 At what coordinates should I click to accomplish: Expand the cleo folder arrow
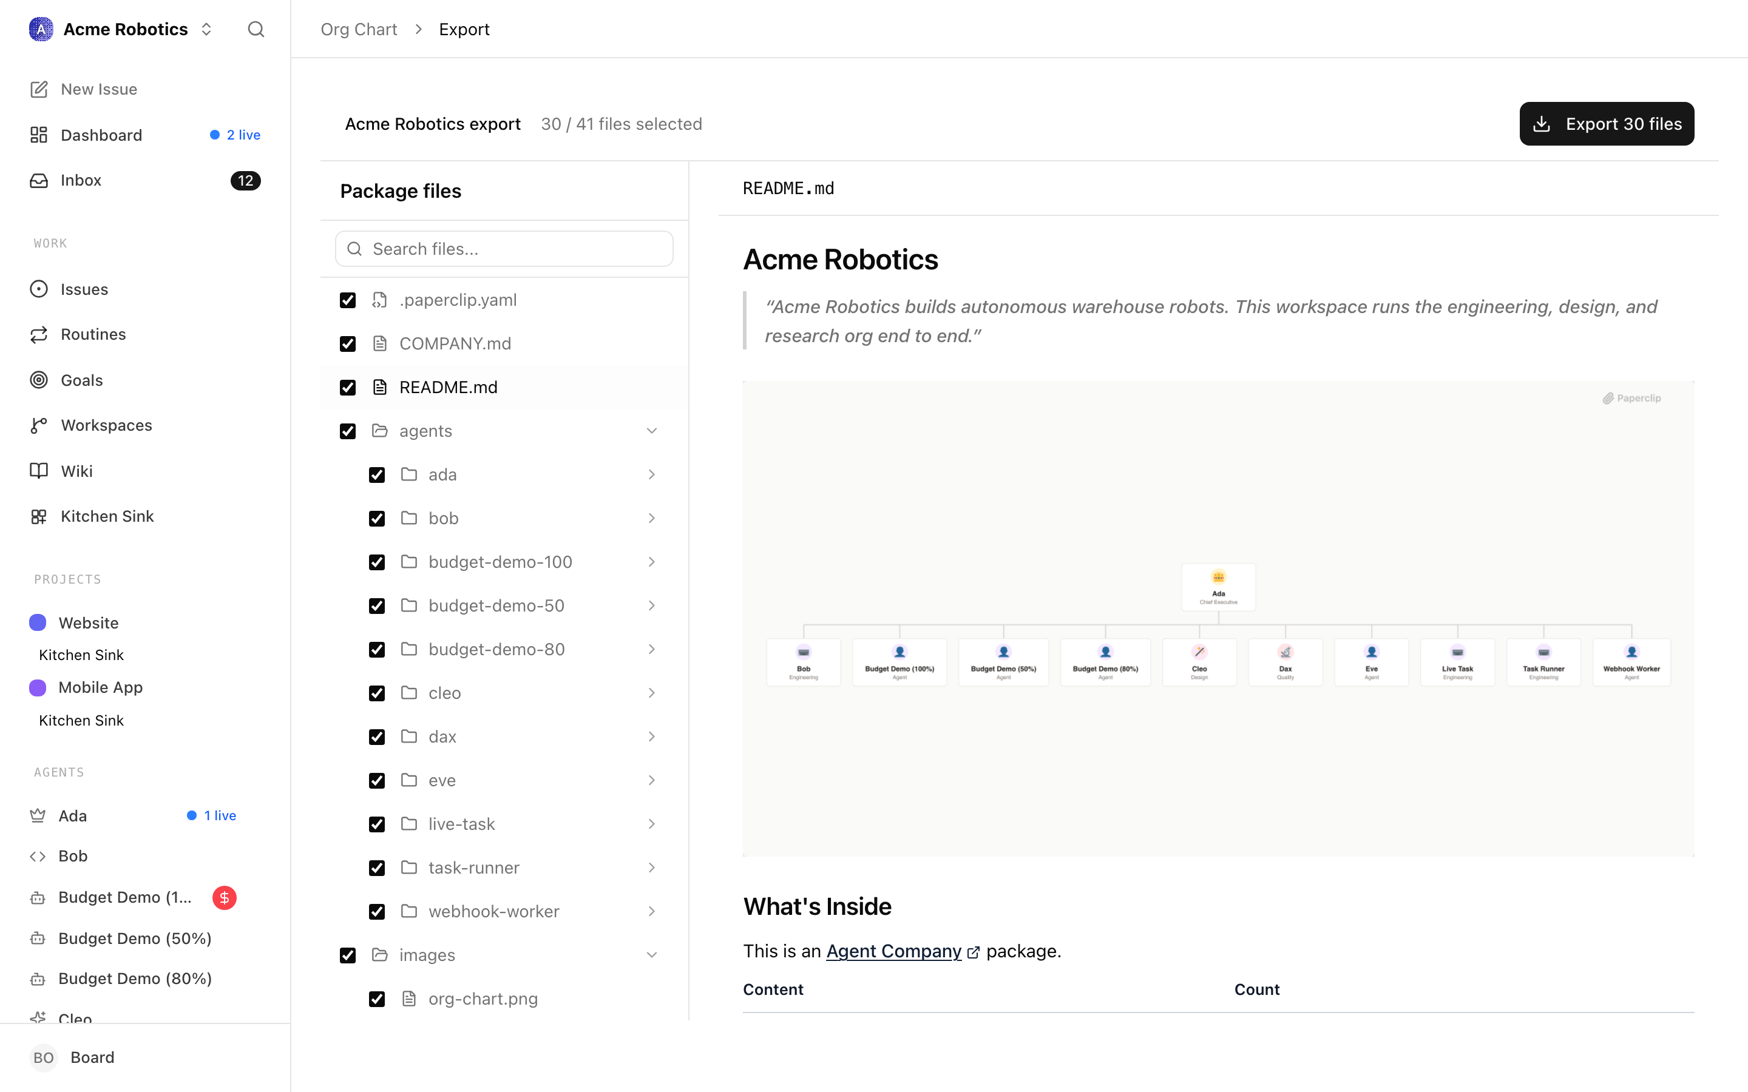651,693
